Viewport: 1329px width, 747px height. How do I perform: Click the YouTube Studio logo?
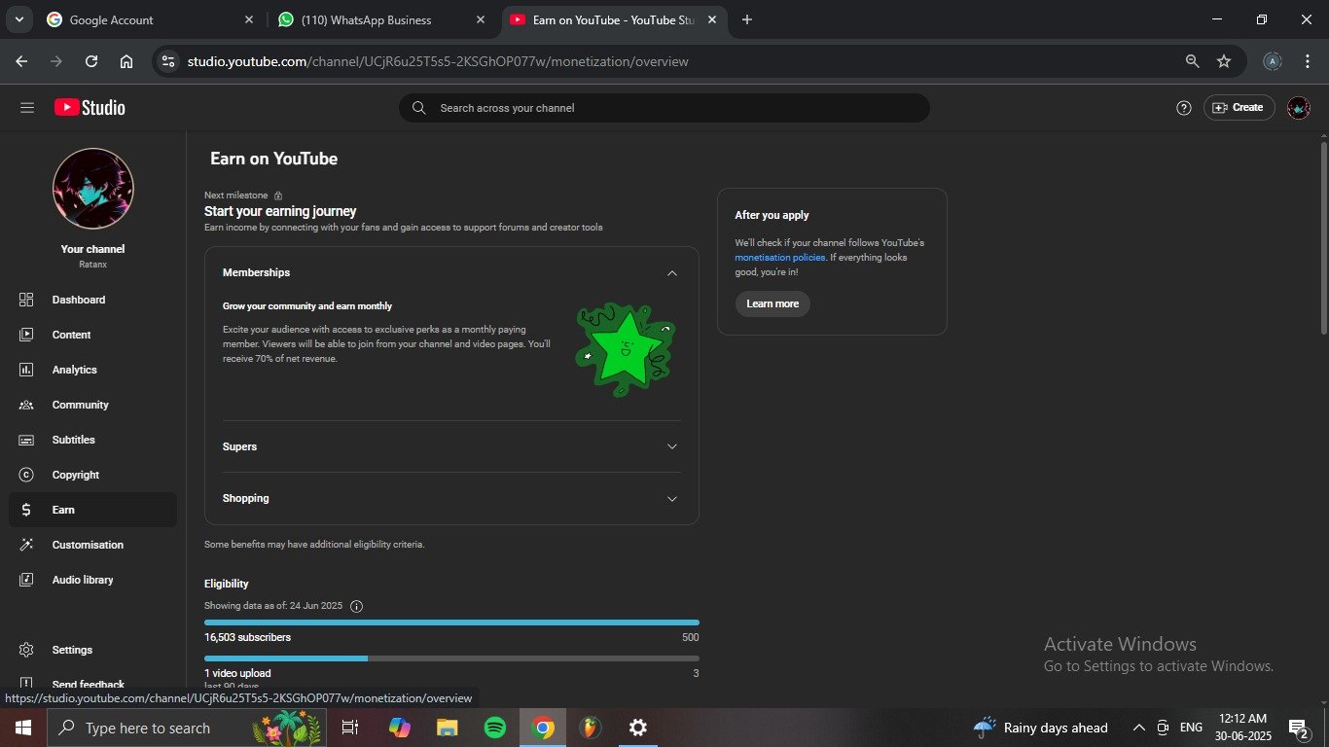pyautogui.click(x=90, y=108)
